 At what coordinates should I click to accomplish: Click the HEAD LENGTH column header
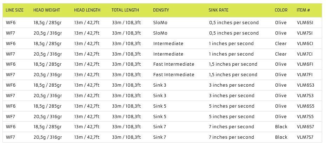tap(87, 10)
